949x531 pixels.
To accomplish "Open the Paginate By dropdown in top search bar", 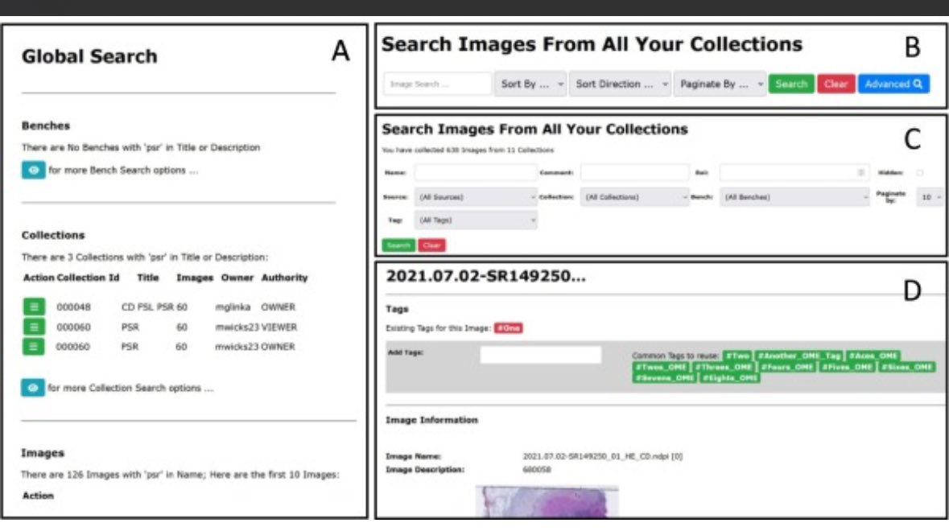I will pyautogui.click(x=720, y=84).
